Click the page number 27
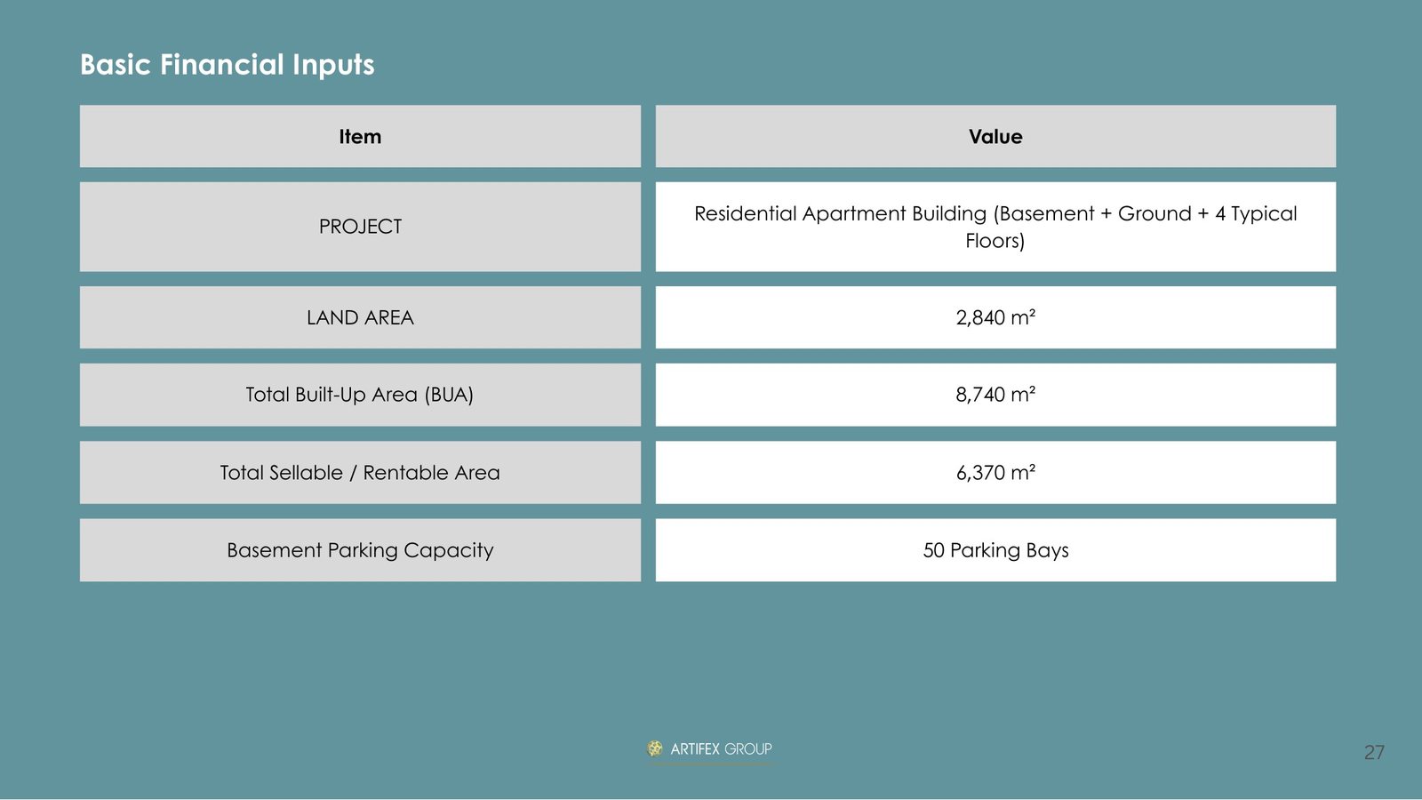 (x=1374, y=752)
